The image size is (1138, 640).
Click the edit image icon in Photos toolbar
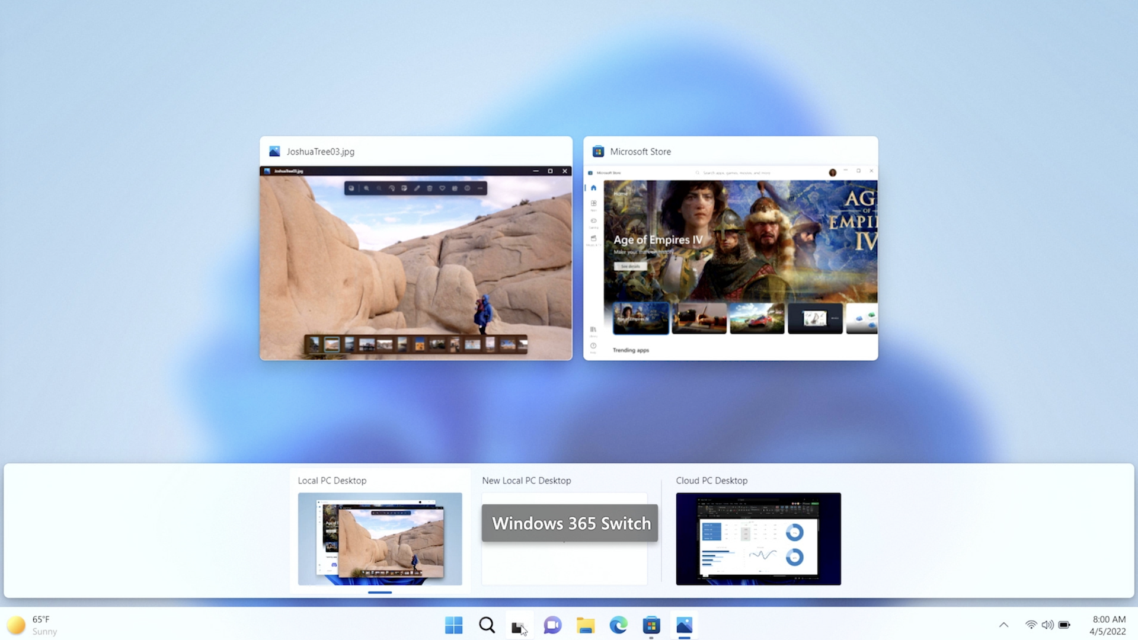pos(404,188)
